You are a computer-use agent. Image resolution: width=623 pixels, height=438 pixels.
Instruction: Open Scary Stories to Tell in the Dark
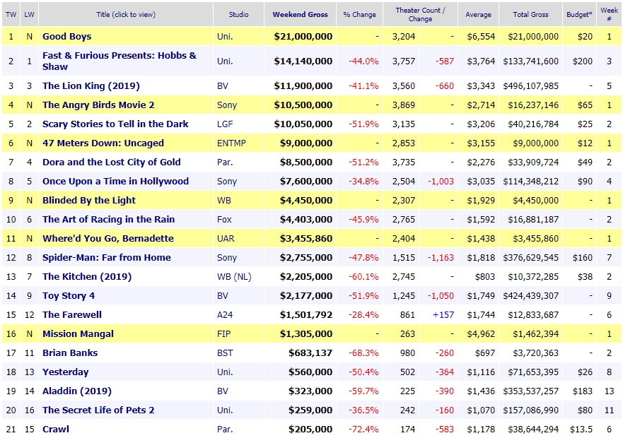click(x=115, y=124)
